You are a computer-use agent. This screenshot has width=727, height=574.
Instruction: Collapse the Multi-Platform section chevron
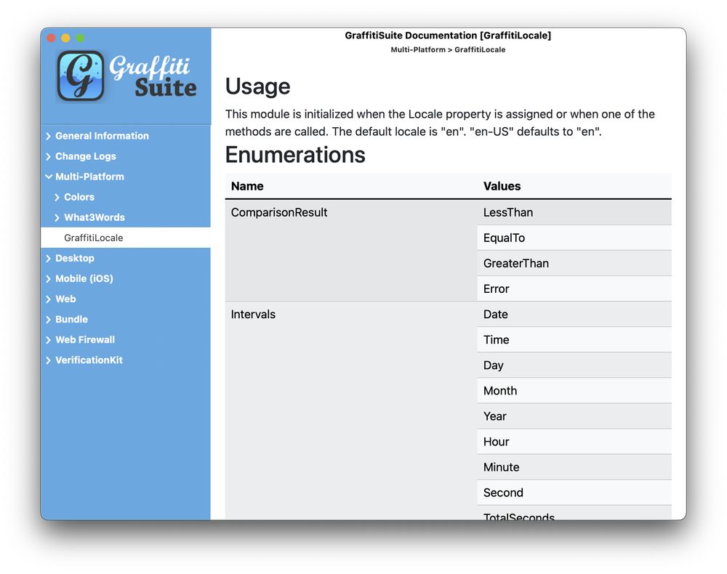coord(49,177)
